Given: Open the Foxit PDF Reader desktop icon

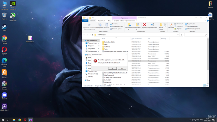Looking at the screenshot, I should click(x=4, y=74).
